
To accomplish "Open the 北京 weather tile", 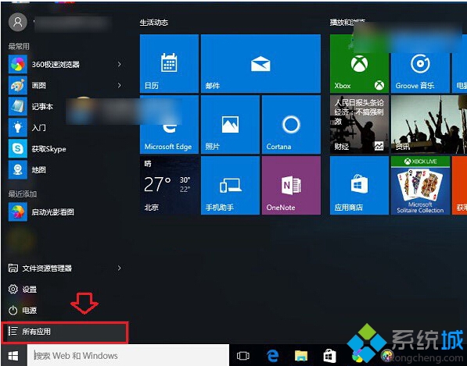I will (x=169, y=186).
